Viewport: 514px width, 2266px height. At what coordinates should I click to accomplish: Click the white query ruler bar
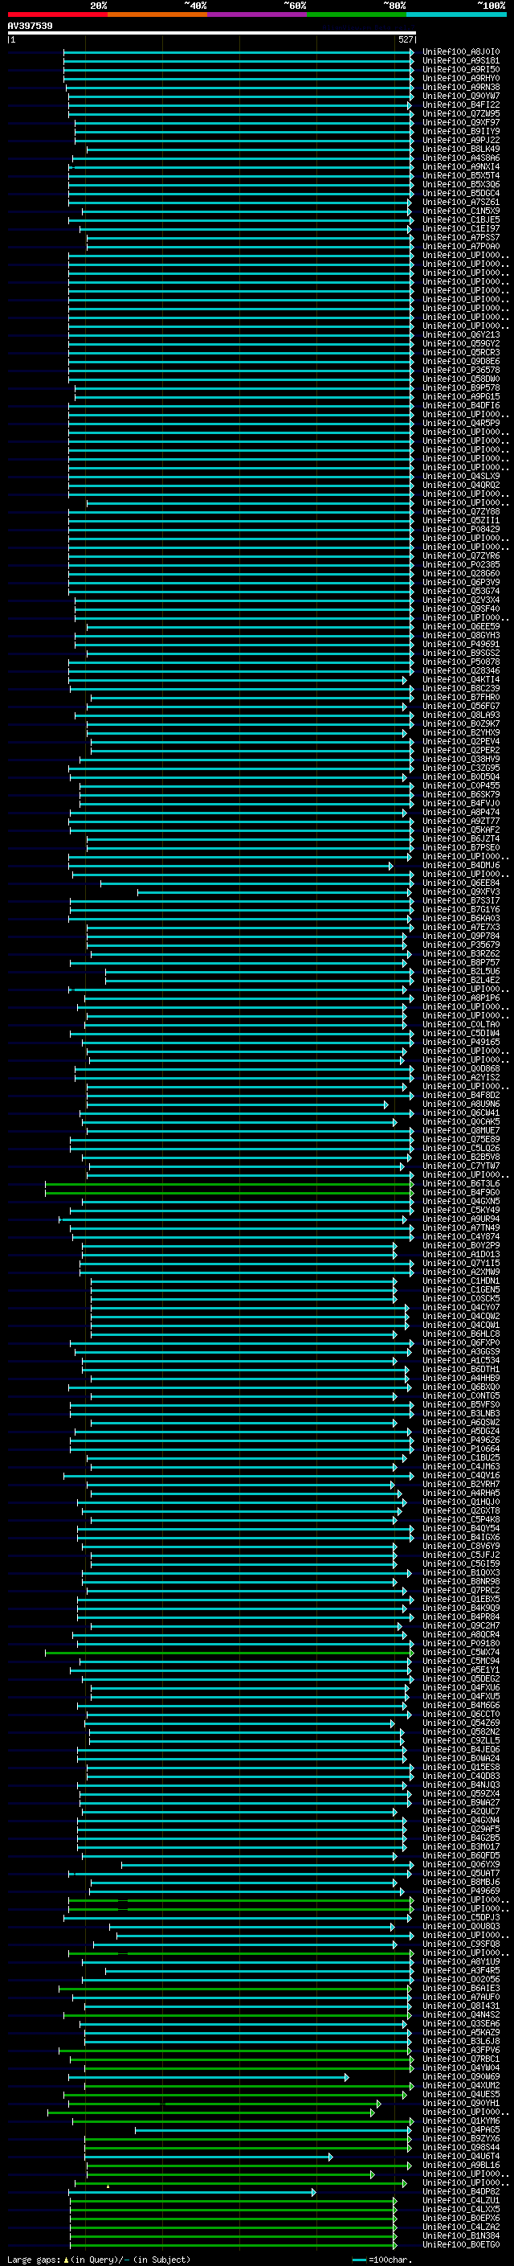(x=211, y=34)
